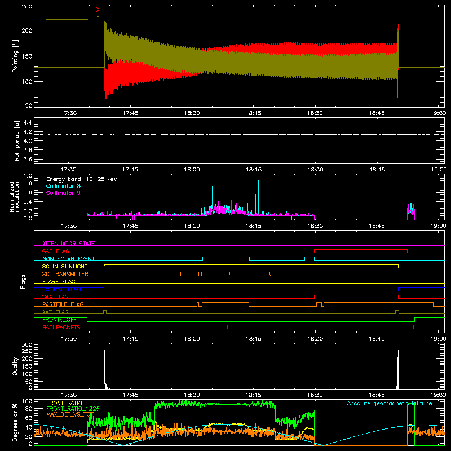Click the cyan Collimator 8 legend
Screen dimensions: 451x451
[63, 186]
